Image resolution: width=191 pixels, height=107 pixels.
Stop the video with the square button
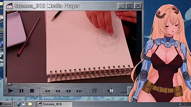[x=32, y=91]
